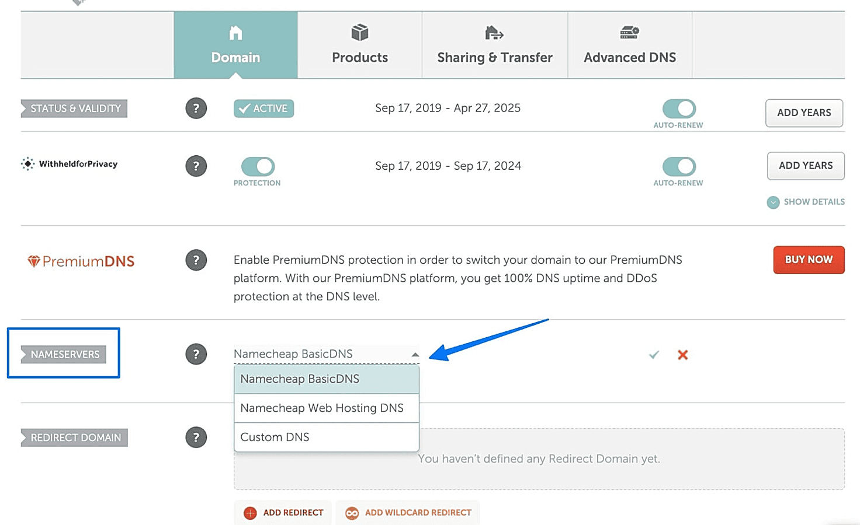Confirm nameserver change with green checkmark

click(654, 355)
